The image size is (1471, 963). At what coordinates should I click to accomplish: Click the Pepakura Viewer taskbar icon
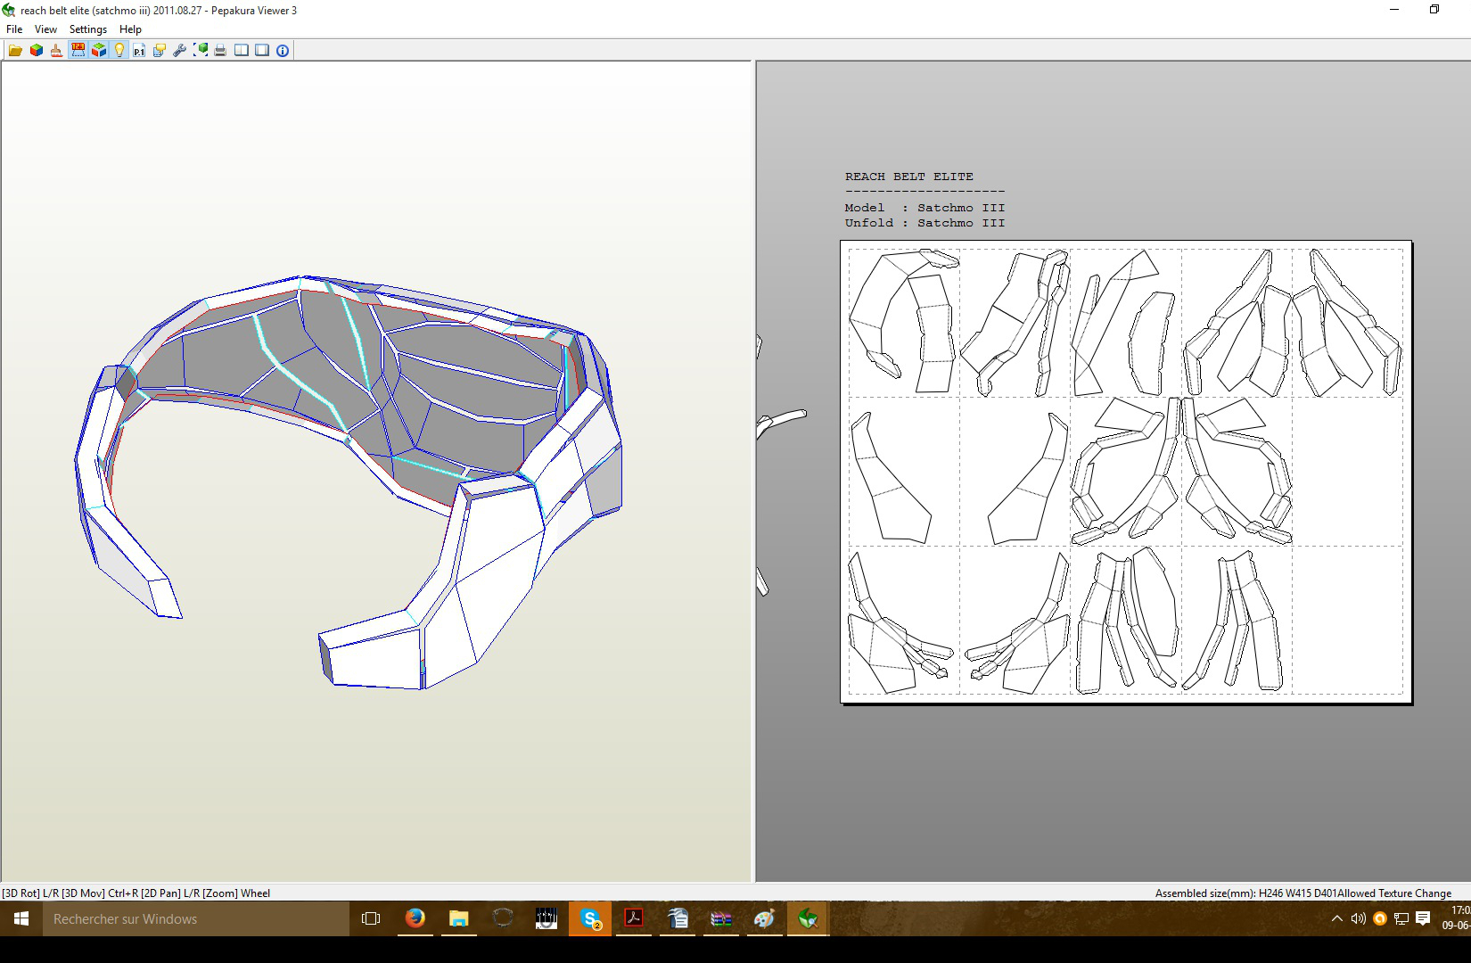coord(809,918)
